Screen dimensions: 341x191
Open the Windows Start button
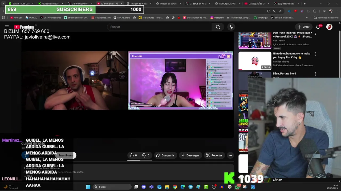[88, 187]
